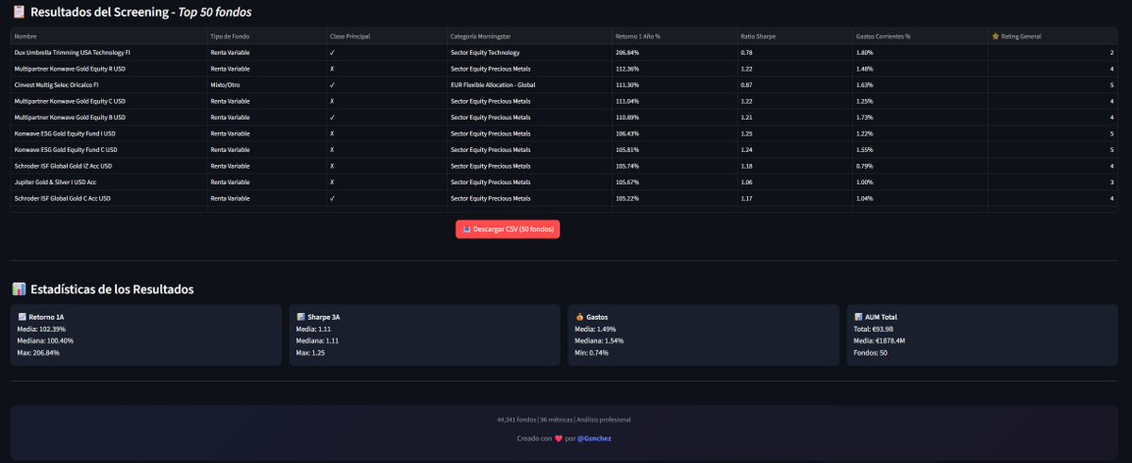The width and height of the screenshot is (1132, 463).
Task: Click the 0.78 Sharpe ratio cell
Action: (794, 53)
